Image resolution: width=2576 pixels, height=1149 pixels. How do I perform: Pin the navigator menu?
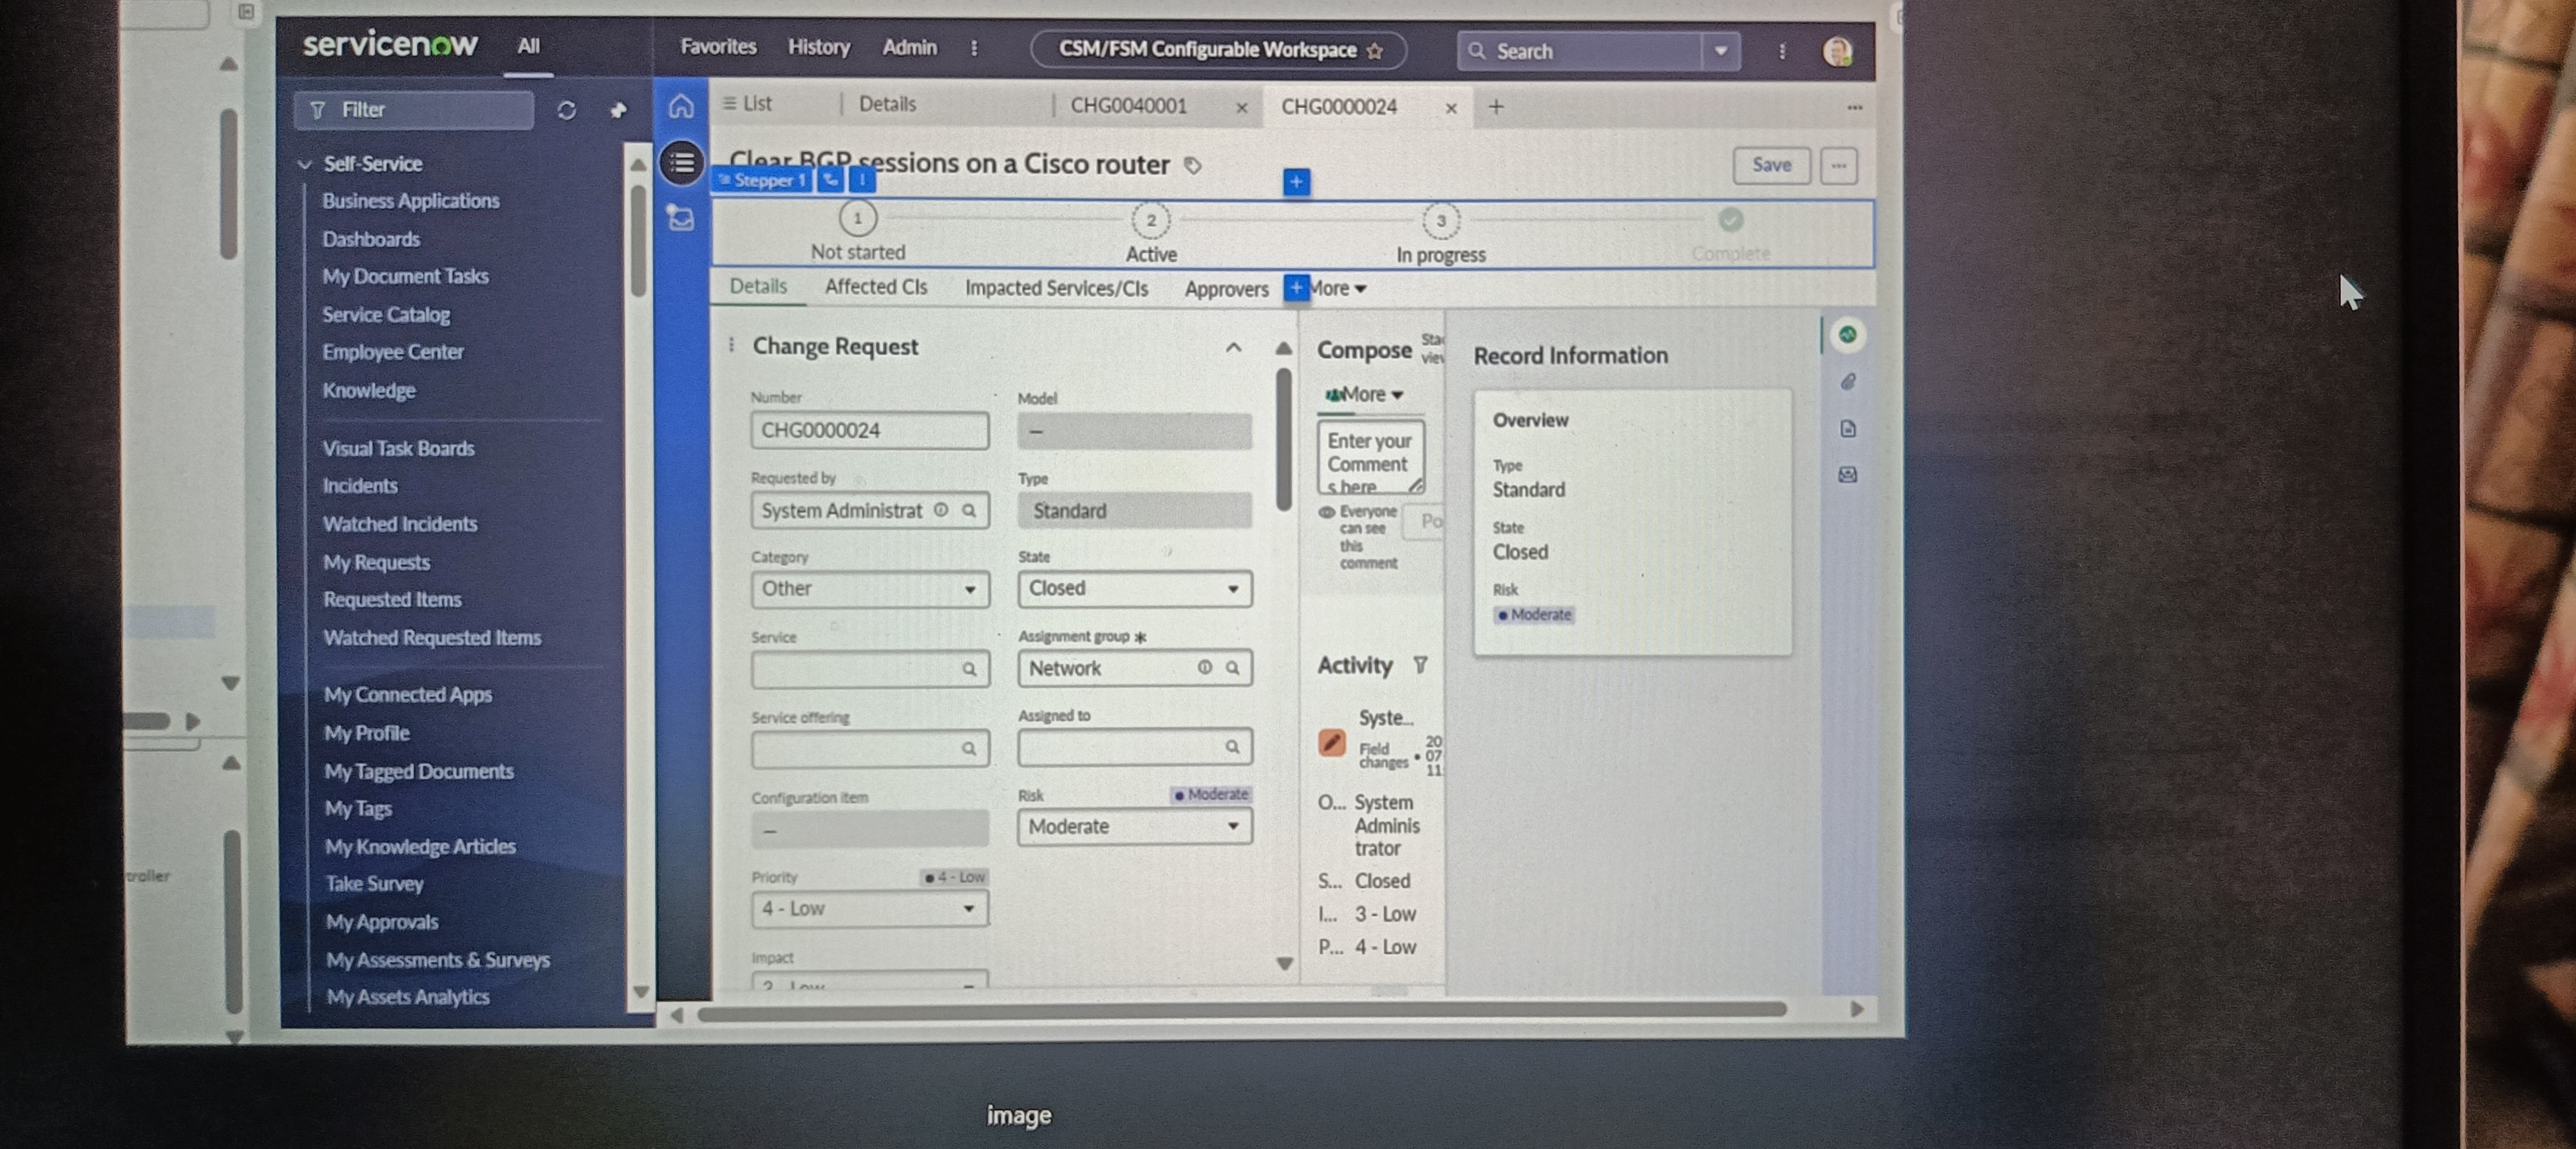click(618, 110)
